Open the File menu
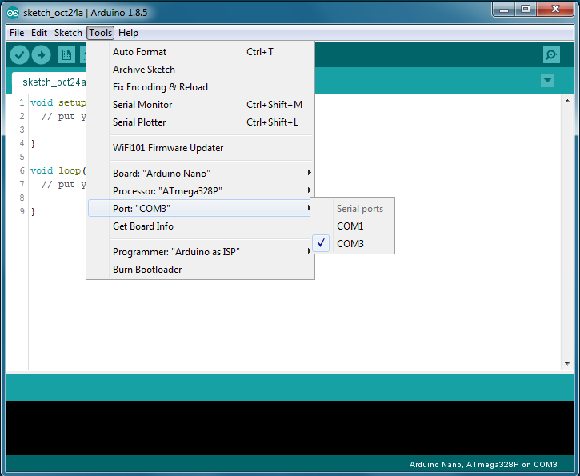 (17, 33)
